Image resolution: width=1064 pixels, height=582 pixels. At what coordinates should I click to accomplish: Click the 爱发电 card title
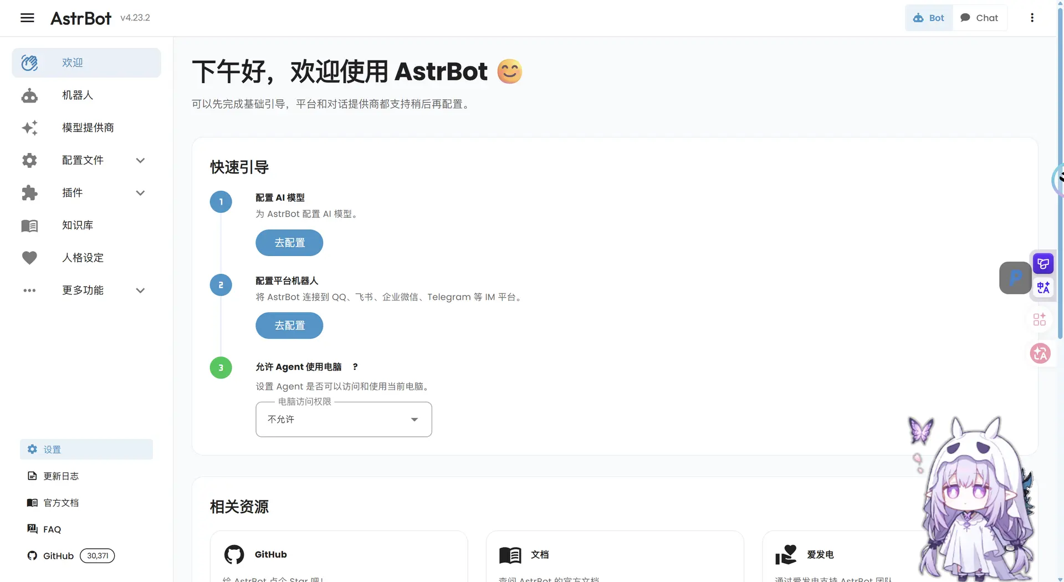coord(820,554)
